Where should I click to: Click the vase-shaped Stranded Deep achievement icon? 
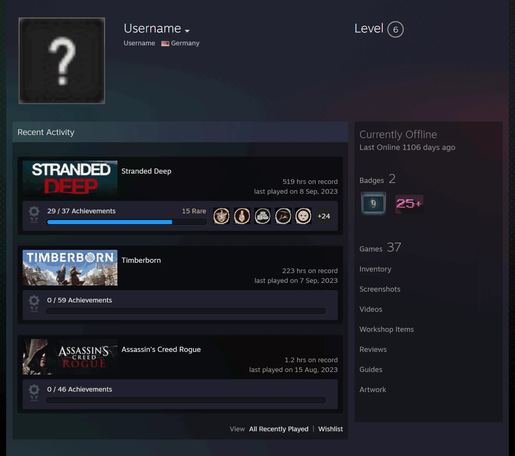[x=242, y=216]
